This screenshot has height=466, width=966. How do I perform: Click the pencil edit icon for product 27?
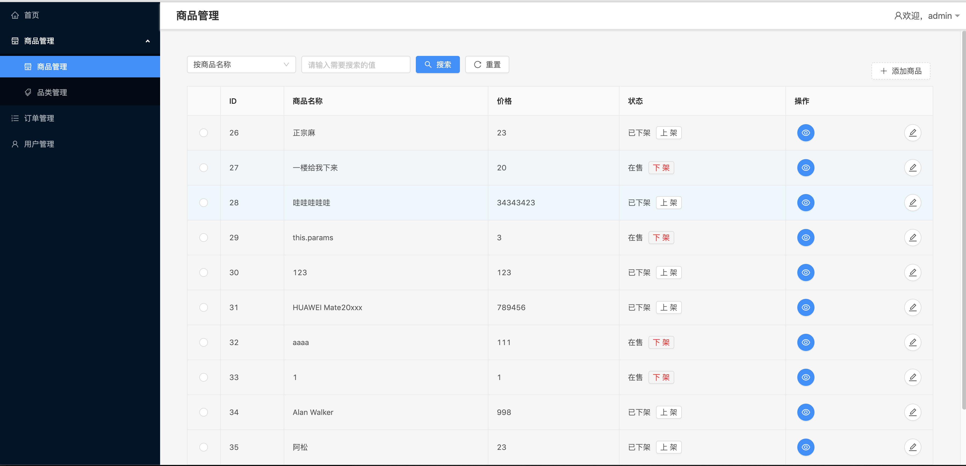(912, 168)
